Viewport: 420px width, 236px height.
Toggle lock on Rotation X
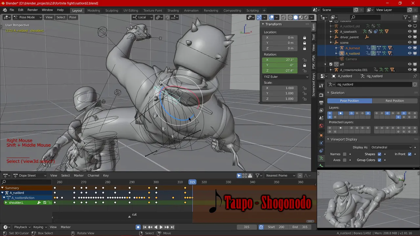tap(304, 60)
